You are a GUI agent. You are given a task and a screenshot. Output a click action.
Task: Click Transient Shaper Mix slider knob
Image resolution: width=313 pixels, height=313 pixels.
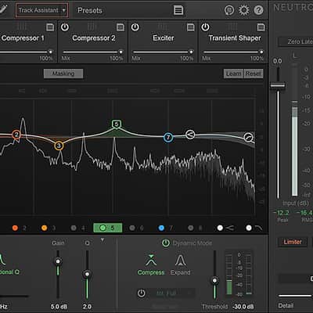(x=261, y=52)
